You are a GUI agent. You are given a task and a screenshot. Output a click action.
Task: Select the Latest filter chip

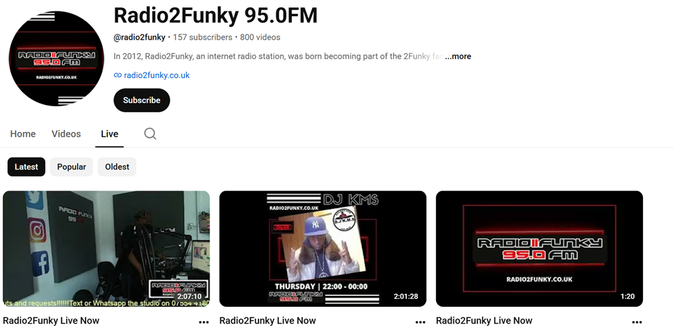pyautogui.click(x=26, y=167)
